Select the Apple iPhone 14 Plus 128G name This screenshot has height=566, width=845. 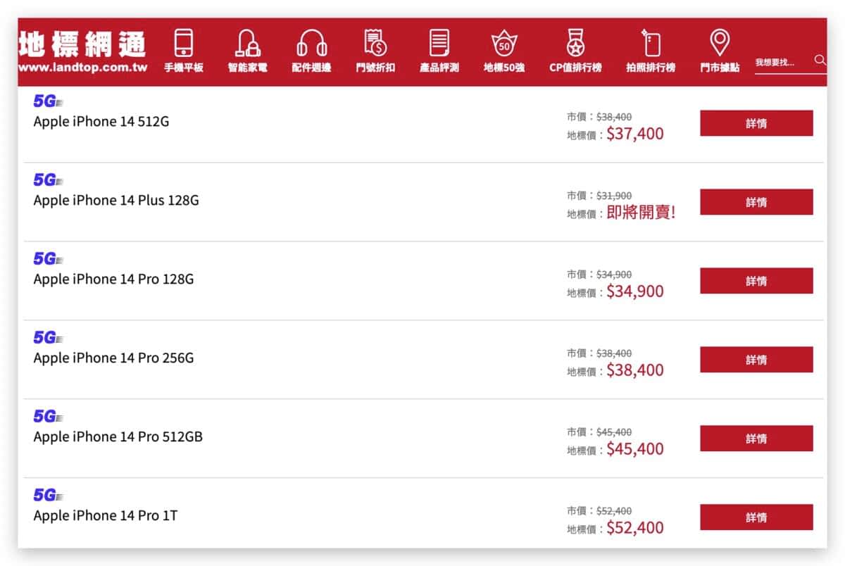click(116, 201)
